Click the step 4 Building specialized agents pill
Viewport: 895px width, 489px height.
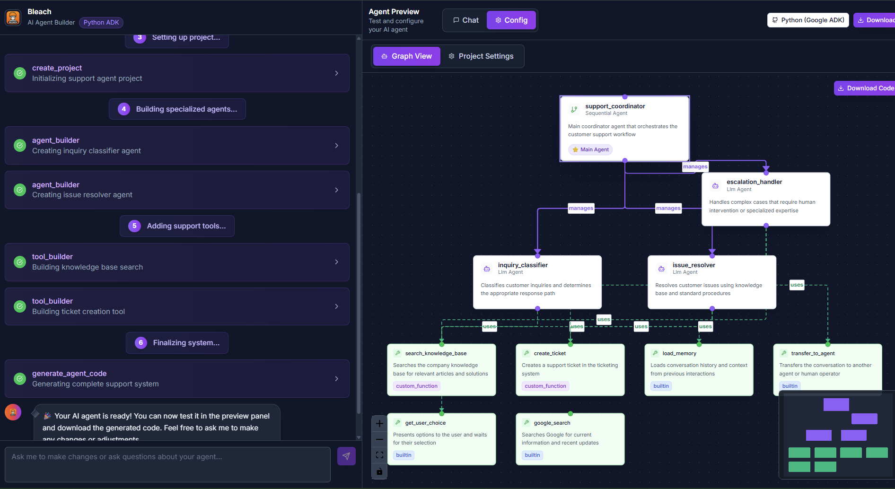click(177, 109)
